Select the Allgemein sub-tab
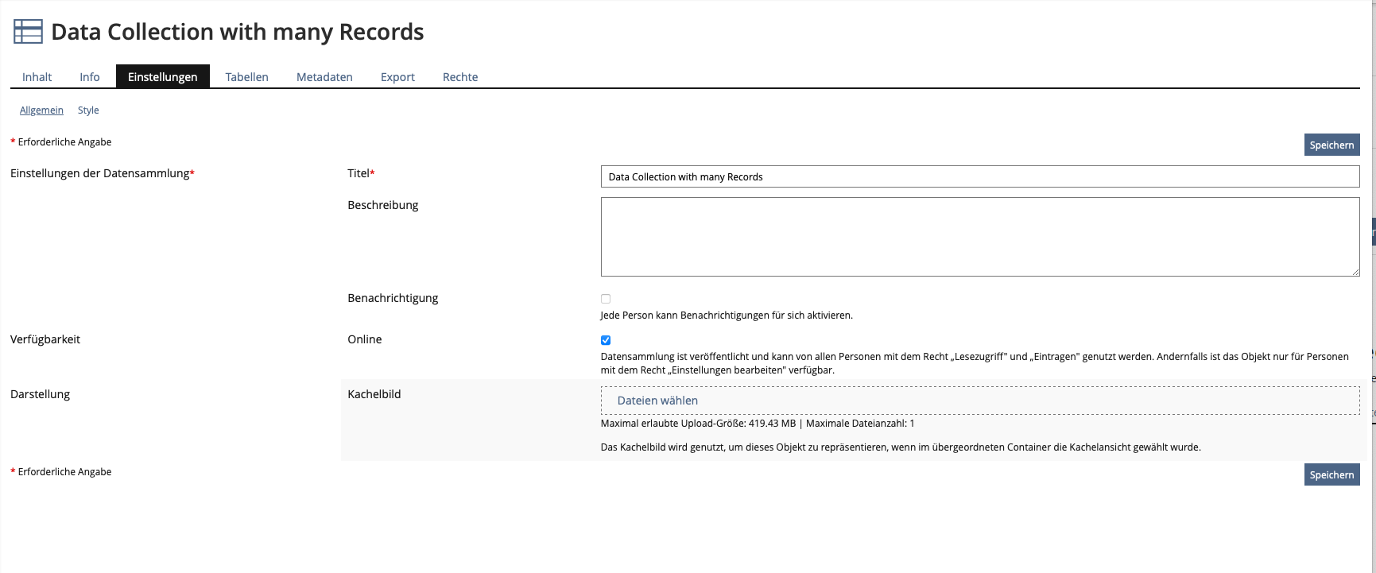This screenshot has height=573, width=1376. coord(41,110)
